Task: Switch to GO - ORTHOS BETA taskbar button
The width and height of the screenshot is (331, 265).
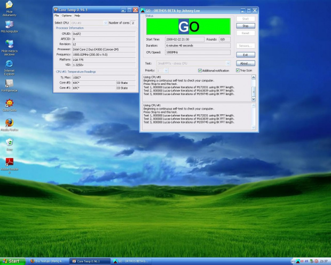Action: click(131, 261)
